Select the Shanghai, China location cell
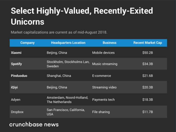The height and width of the screenshot is (132, 176). point(59,76)
